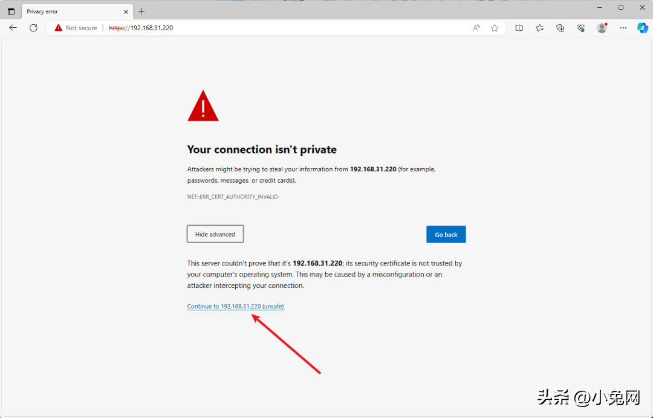
Task: Click the Go back button
Action: coord(446,235)
